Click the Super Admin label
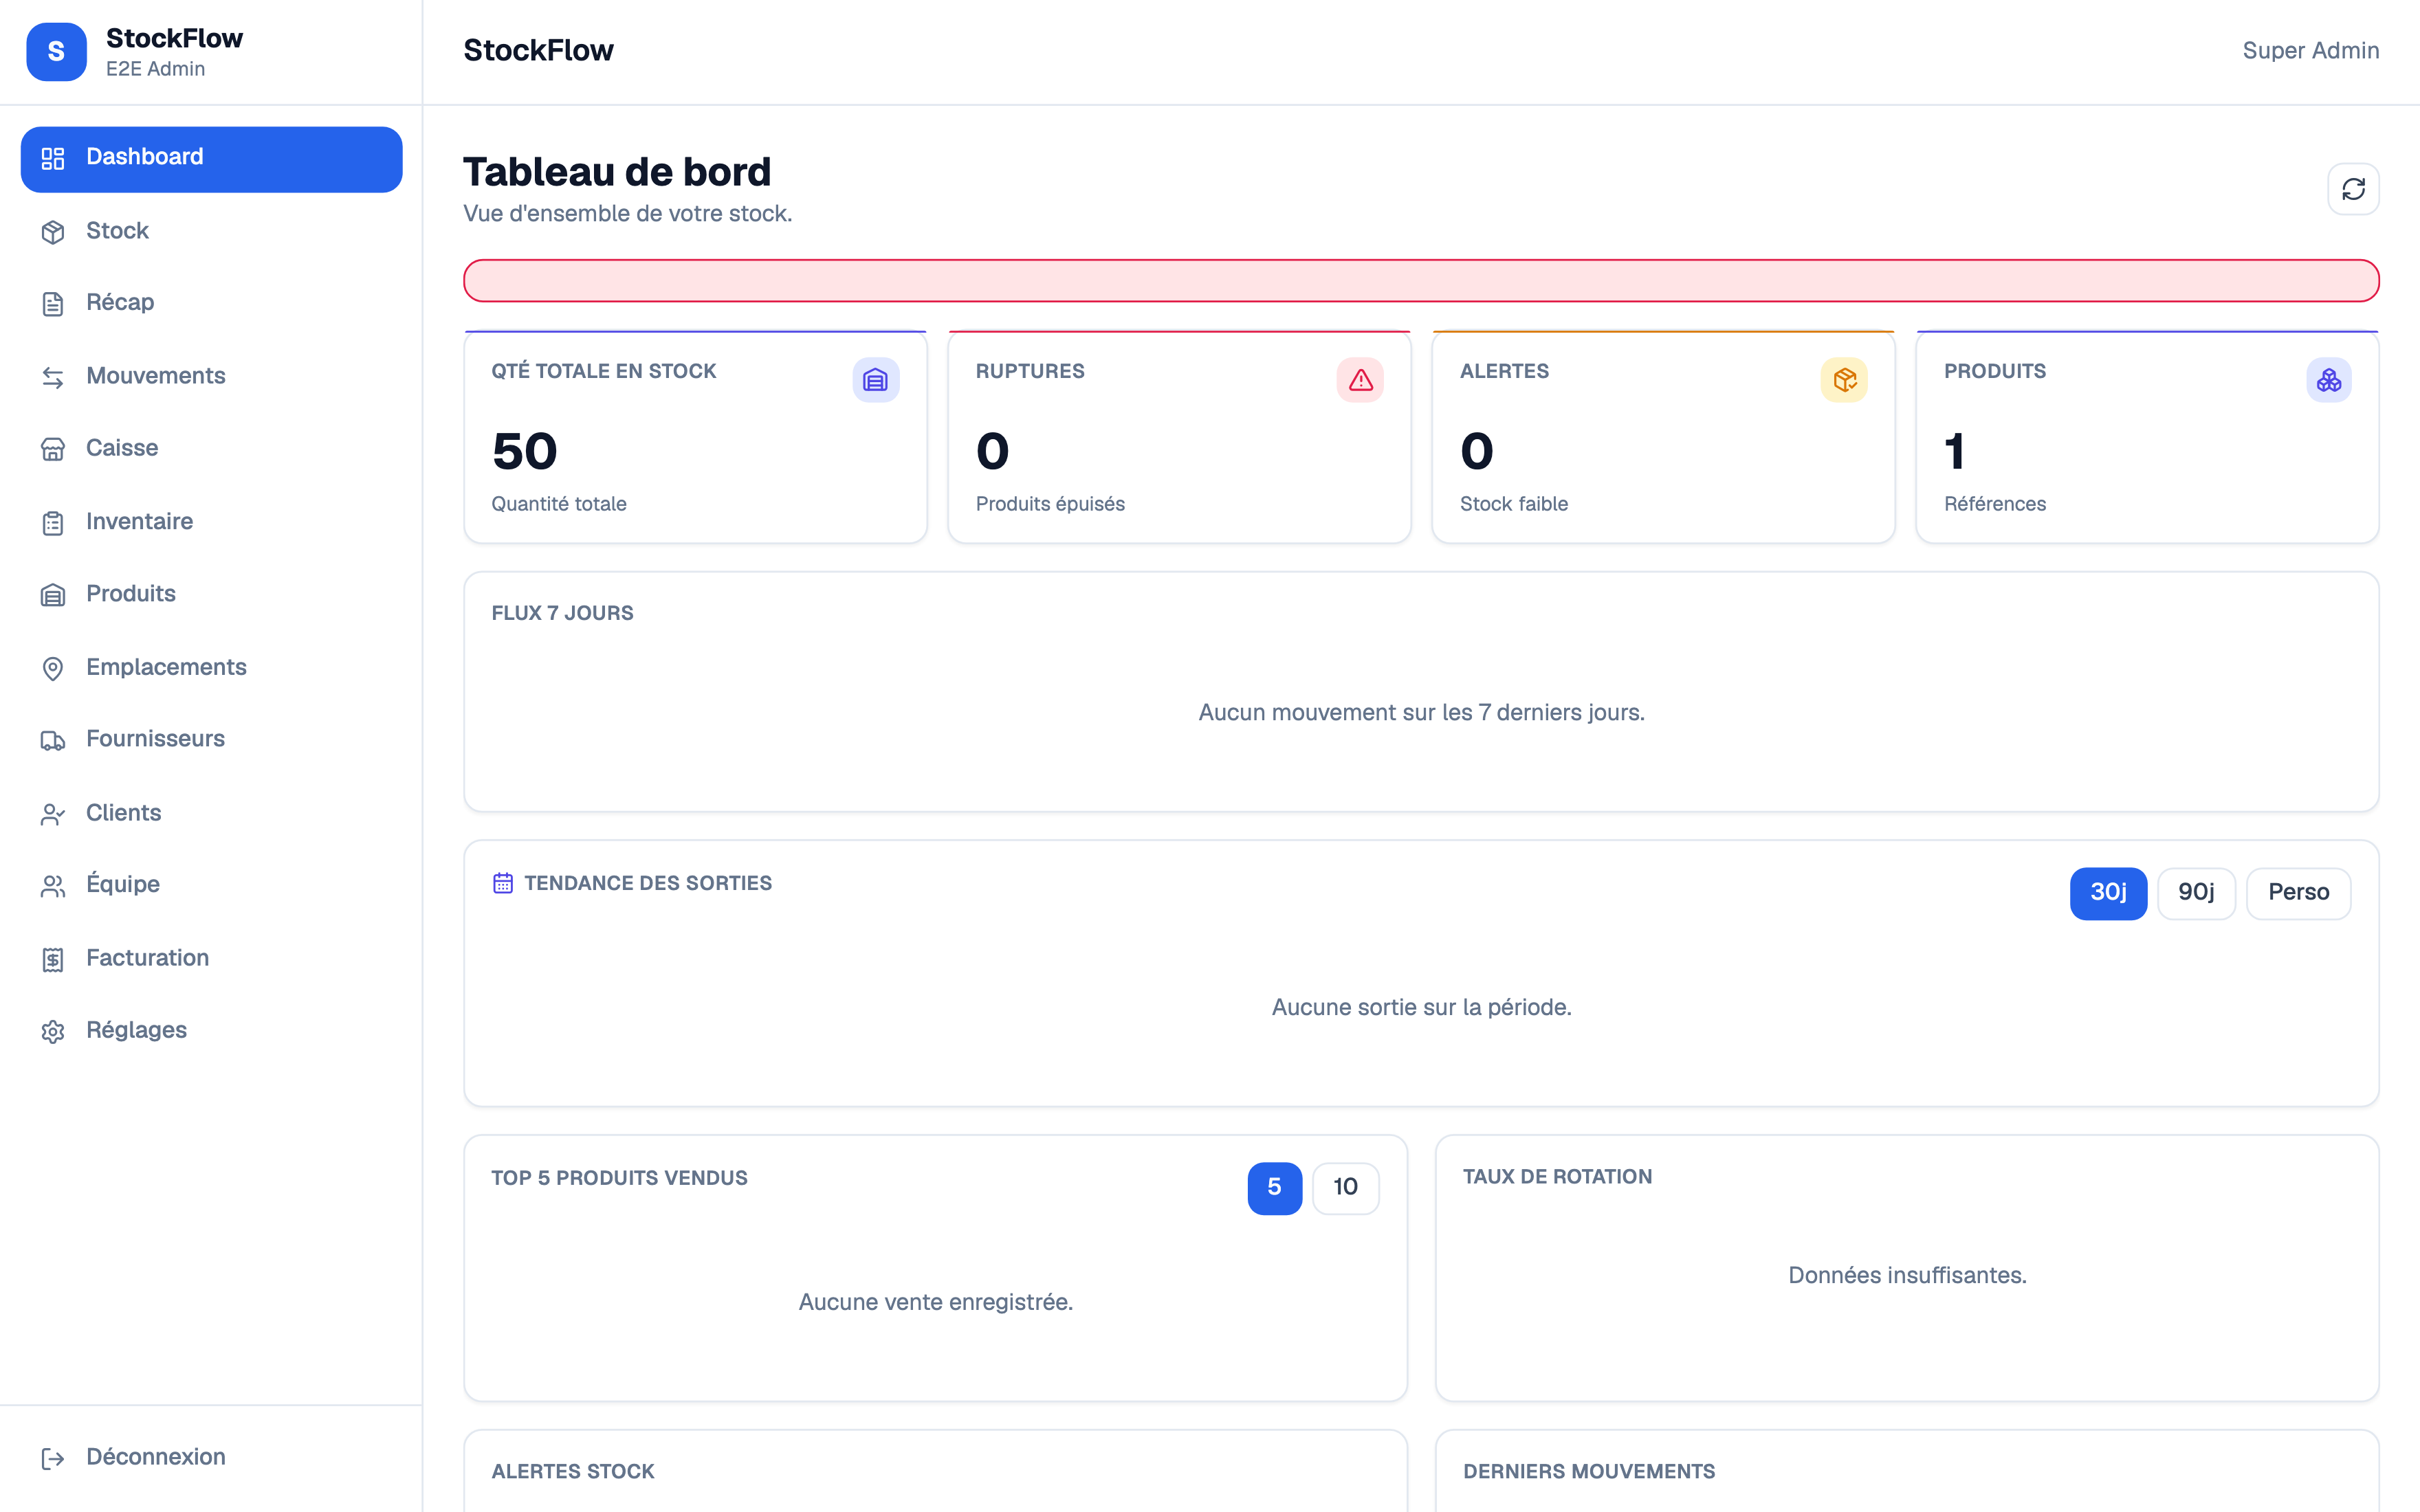Image resolution: width=2420 pixels, height=1512 pixels. click(2310, 51)
